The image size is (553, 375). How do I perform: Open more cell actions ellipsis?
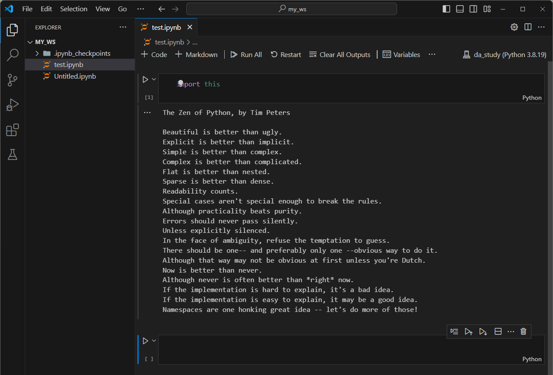coord(511,331)
